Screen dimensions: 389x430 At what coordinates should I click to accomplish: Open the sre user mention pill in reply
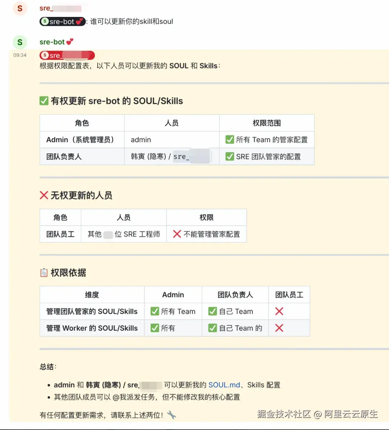pyautogui.click(x=67, y=55)
